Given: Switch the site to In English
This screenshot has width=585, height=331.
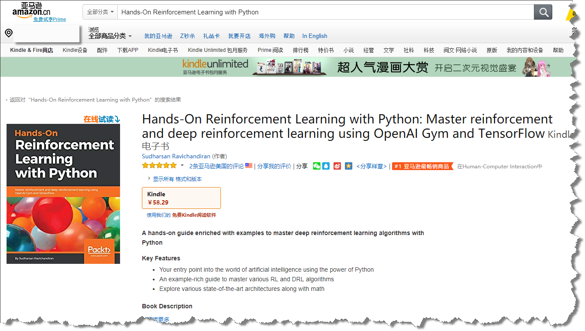Looking at the screenshot, I should tap(315, 36).
